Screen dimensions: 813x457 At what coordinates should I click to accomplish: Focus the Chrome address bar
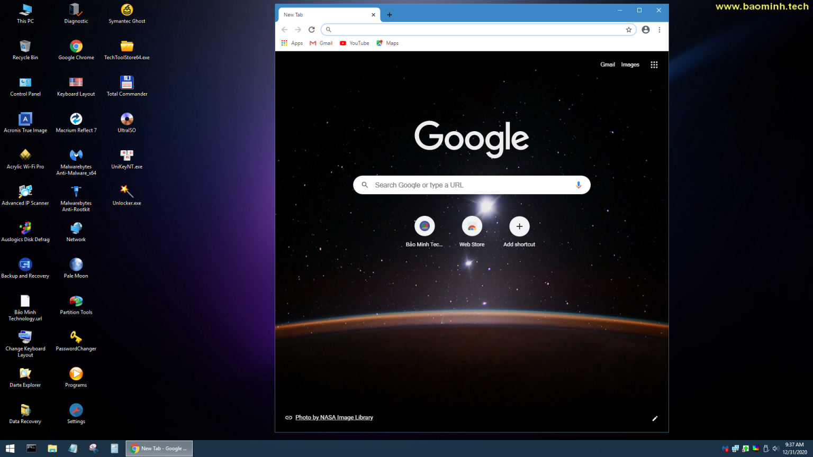(x=478, y=30)
